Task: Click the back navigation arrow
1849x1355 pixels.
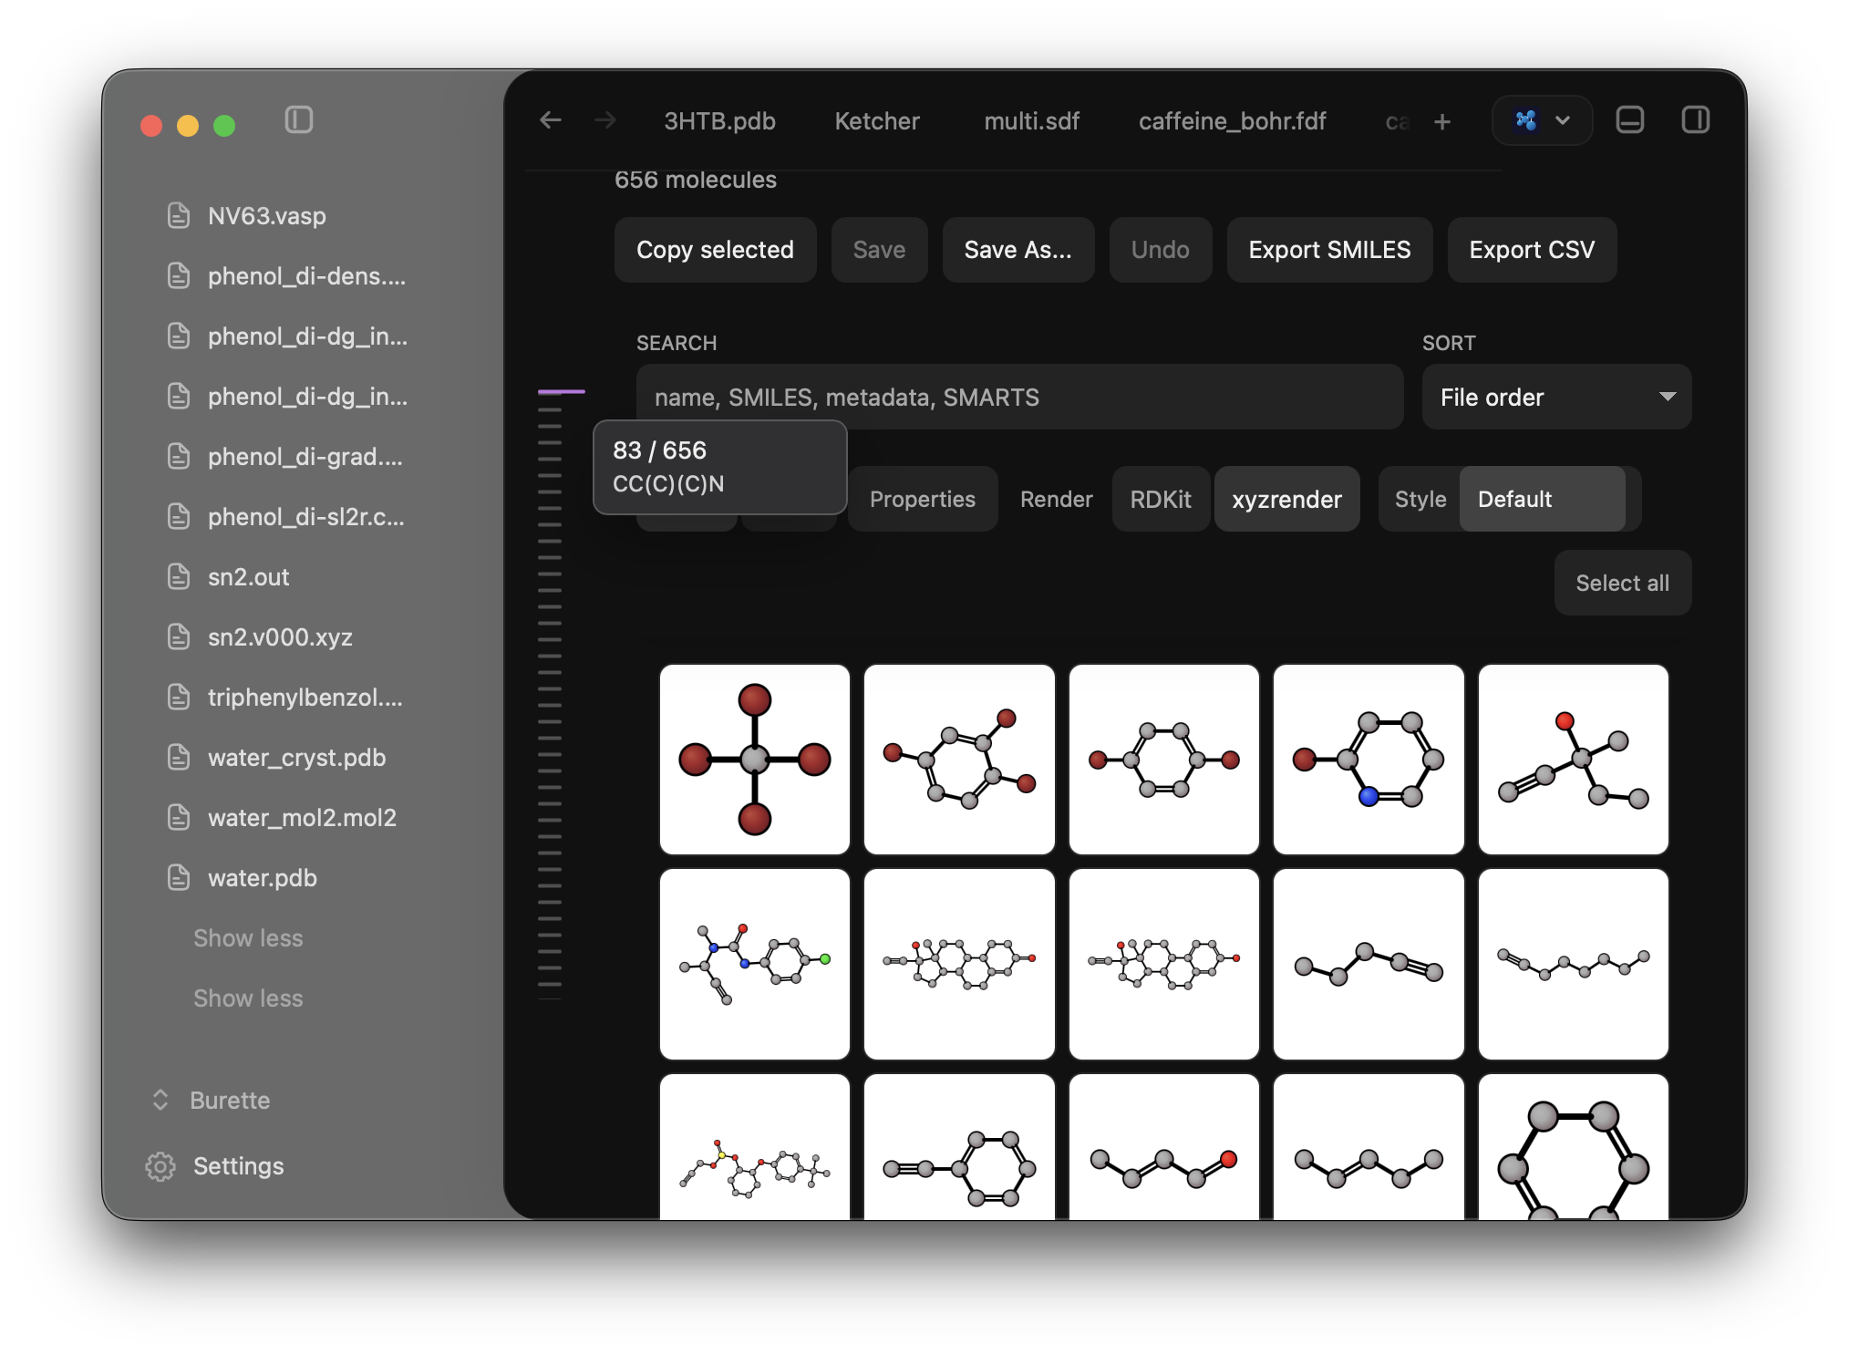Action: click(551, 120)
